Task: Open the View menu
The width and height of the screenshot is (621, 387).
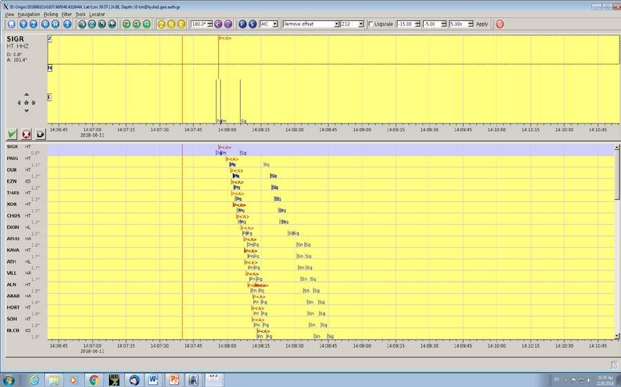Action: tap(9, 14)
